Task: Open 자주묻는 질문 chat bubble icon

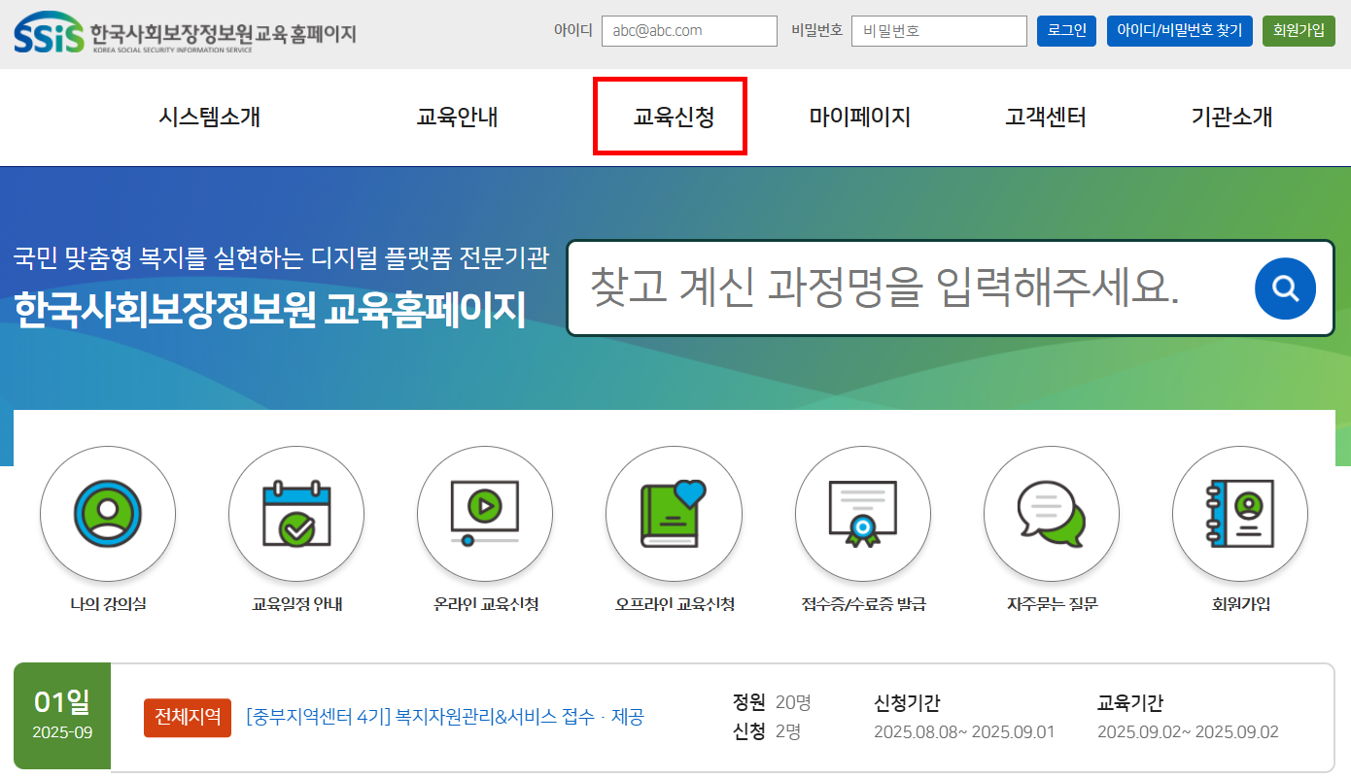Action: (1052, 514)
